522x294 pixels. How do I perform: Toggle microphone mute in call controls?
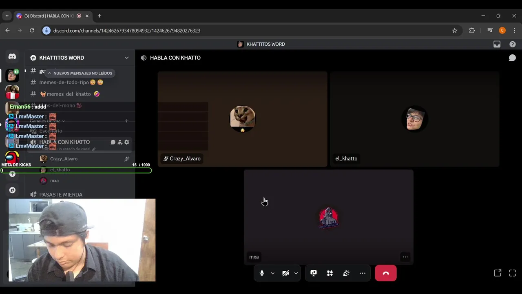click(x=262, y=273)
